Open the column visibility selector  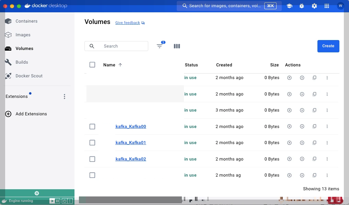pyautogui.click(x=177, y=46)
